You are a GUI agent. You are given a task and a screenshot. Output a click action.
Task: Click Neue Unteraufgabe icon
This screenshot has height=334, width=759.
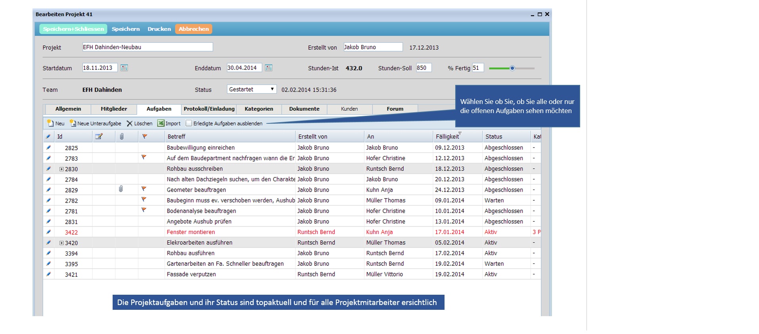click(x=73, y=123)
